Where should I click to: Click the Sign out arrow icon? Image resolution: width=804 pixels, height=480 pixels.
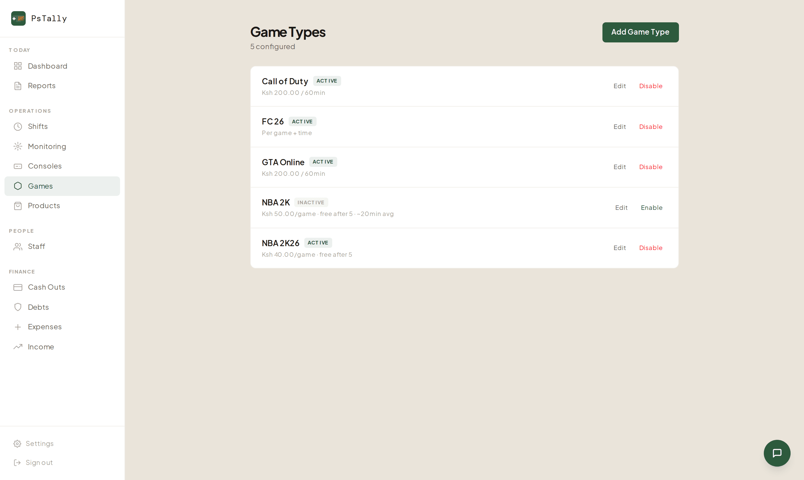[17, 462]
